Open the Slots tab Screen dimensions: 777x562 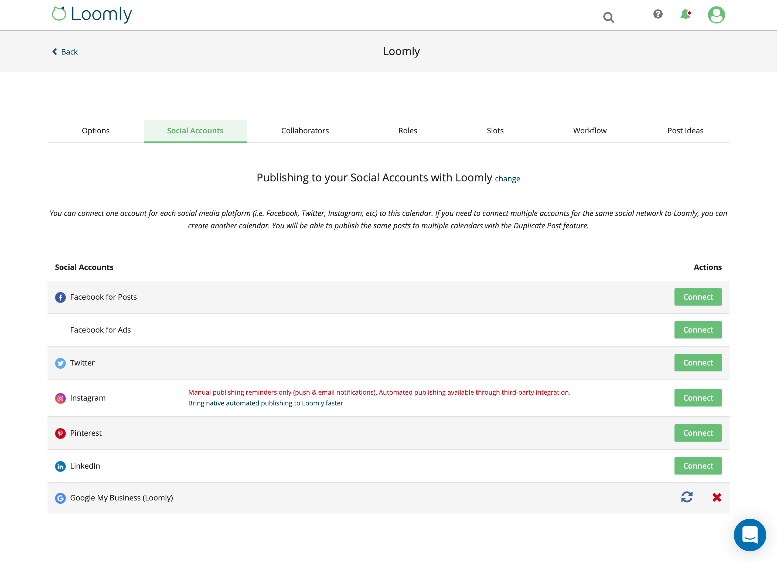(495, 131)
